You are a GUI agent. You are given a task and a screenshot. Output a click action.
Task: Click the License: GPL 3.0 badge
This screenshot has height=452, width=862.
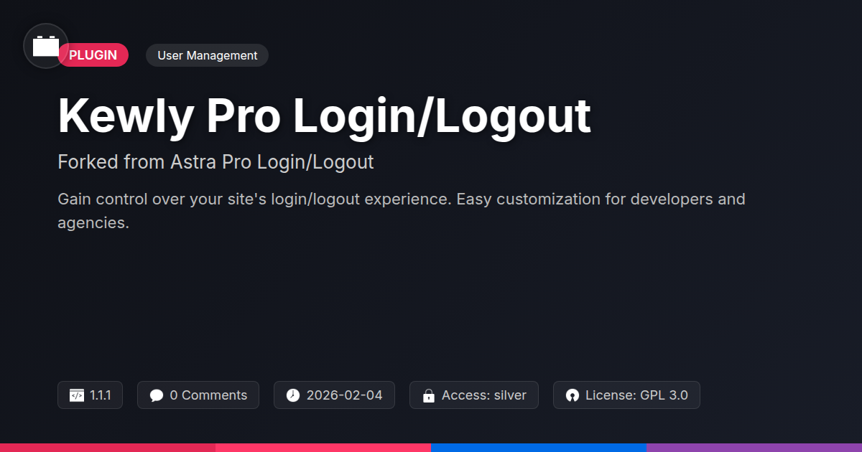coord(626,395)
